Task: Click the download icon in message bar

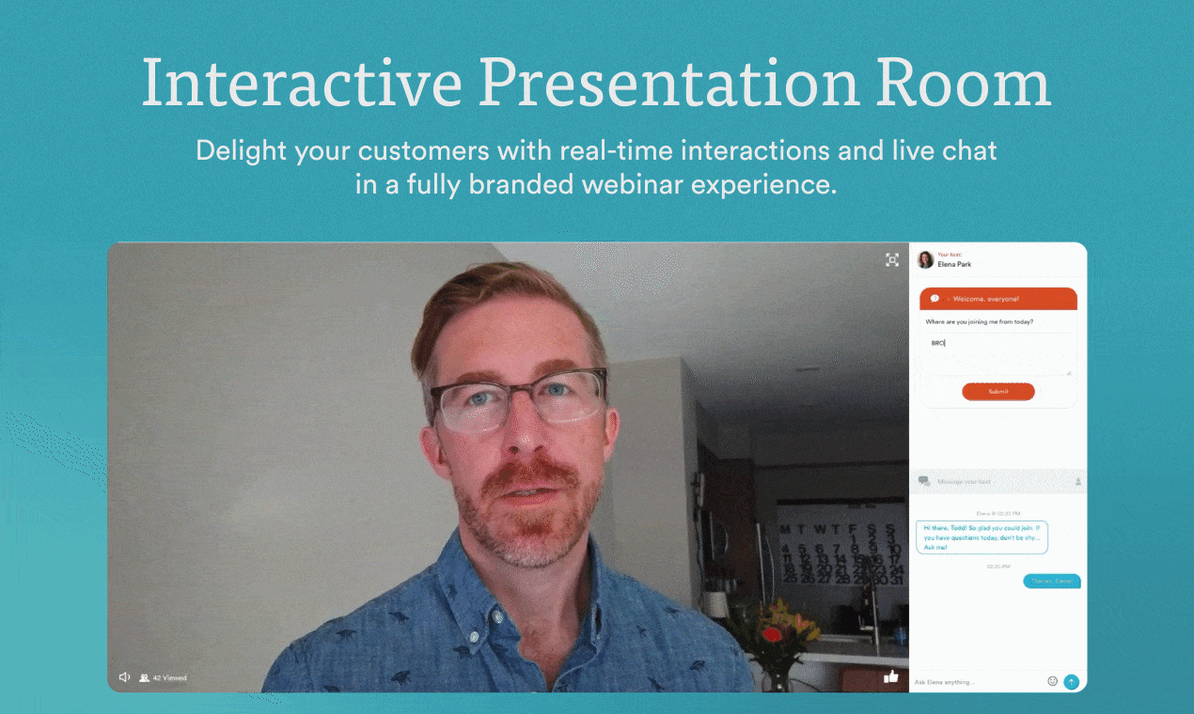Action: point(1077,481)
